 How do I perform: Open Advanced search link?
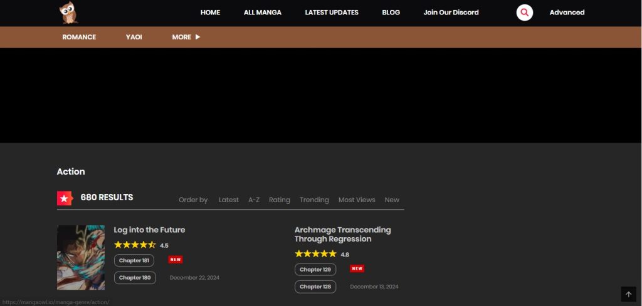tap(567, 13)
